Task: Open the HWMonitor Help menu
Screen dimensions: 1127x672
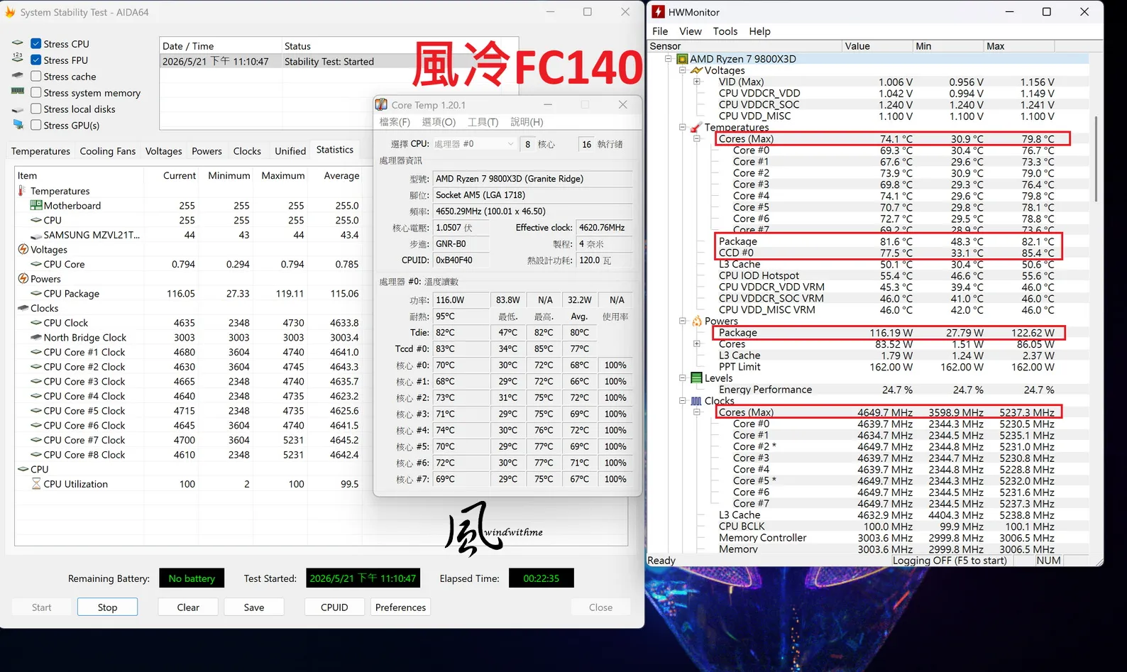Action: (759, 31)
